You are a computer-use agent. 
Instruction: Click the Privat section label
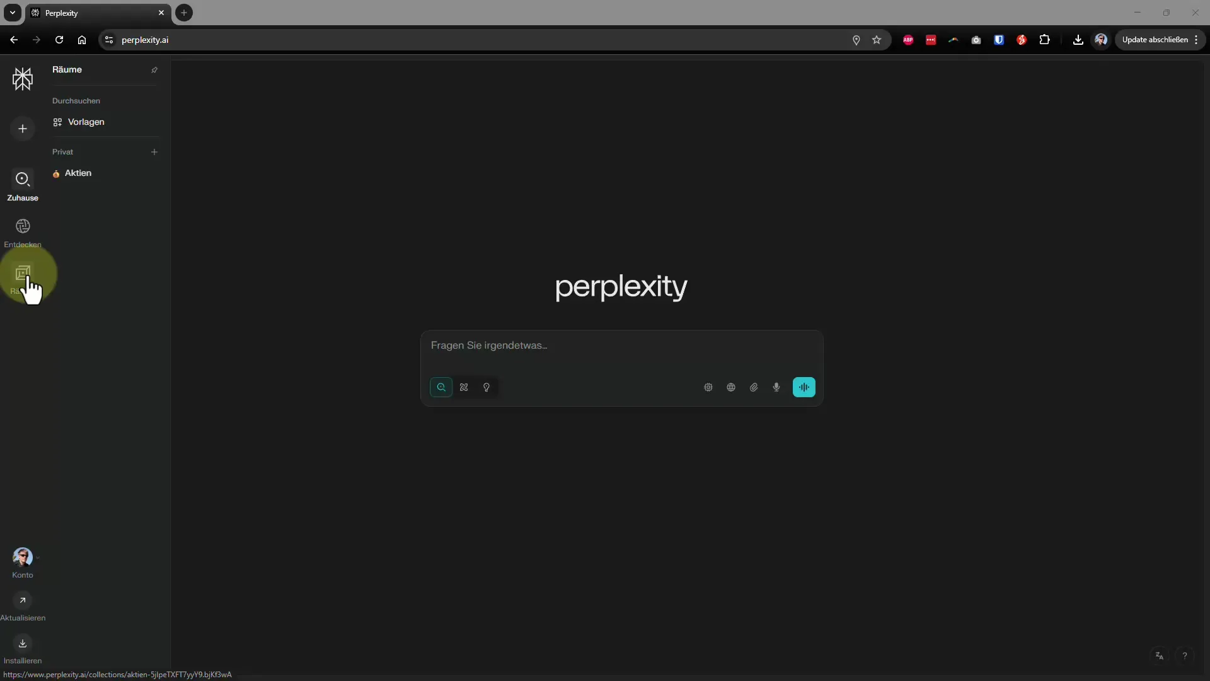tap(62, 152)
